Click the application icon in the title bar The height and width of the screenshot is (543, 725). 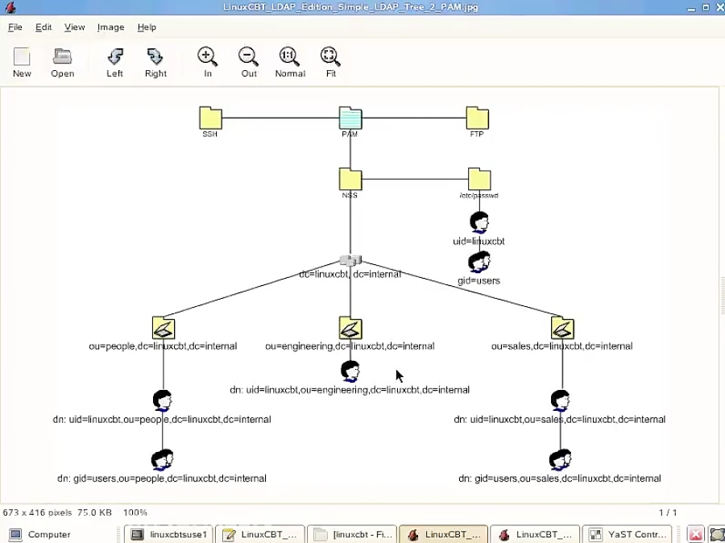click(10, 7)
